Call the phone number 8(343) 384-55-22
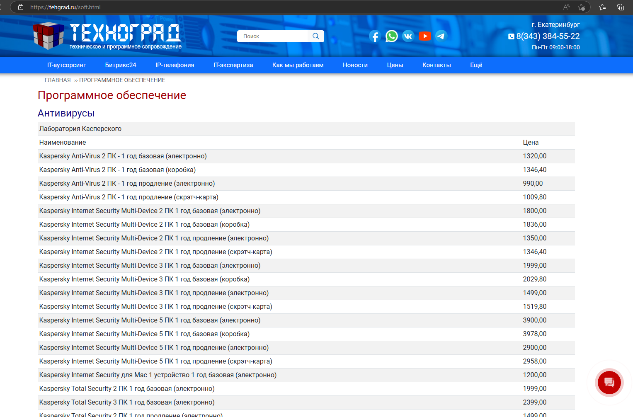The height and width of the screenshot is (417, 633). pyautogui.click(x=548, y=36)
